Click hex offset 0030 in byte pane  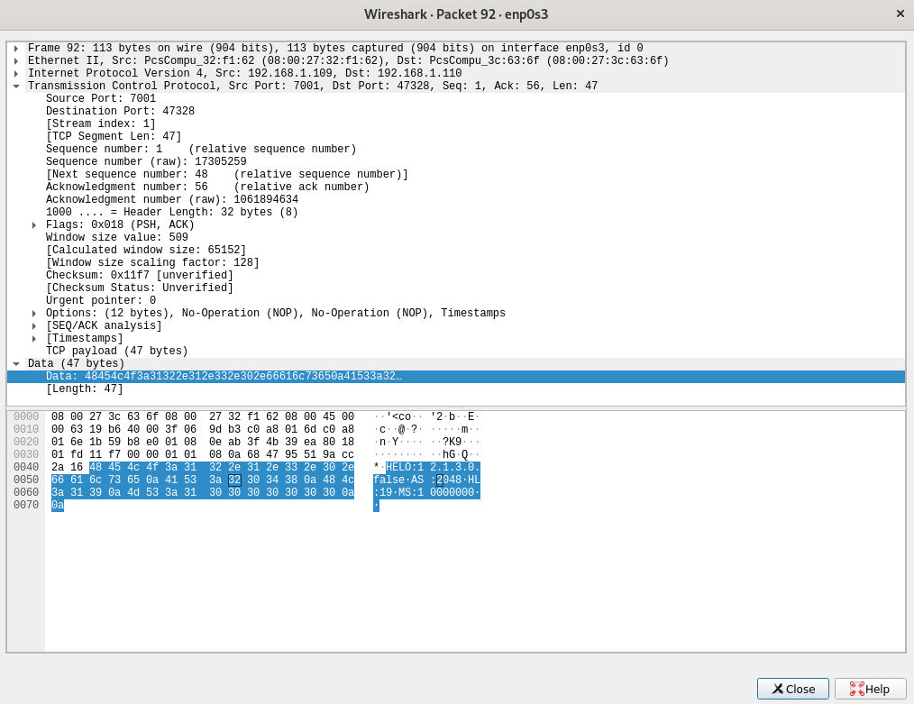pos(26,454)
